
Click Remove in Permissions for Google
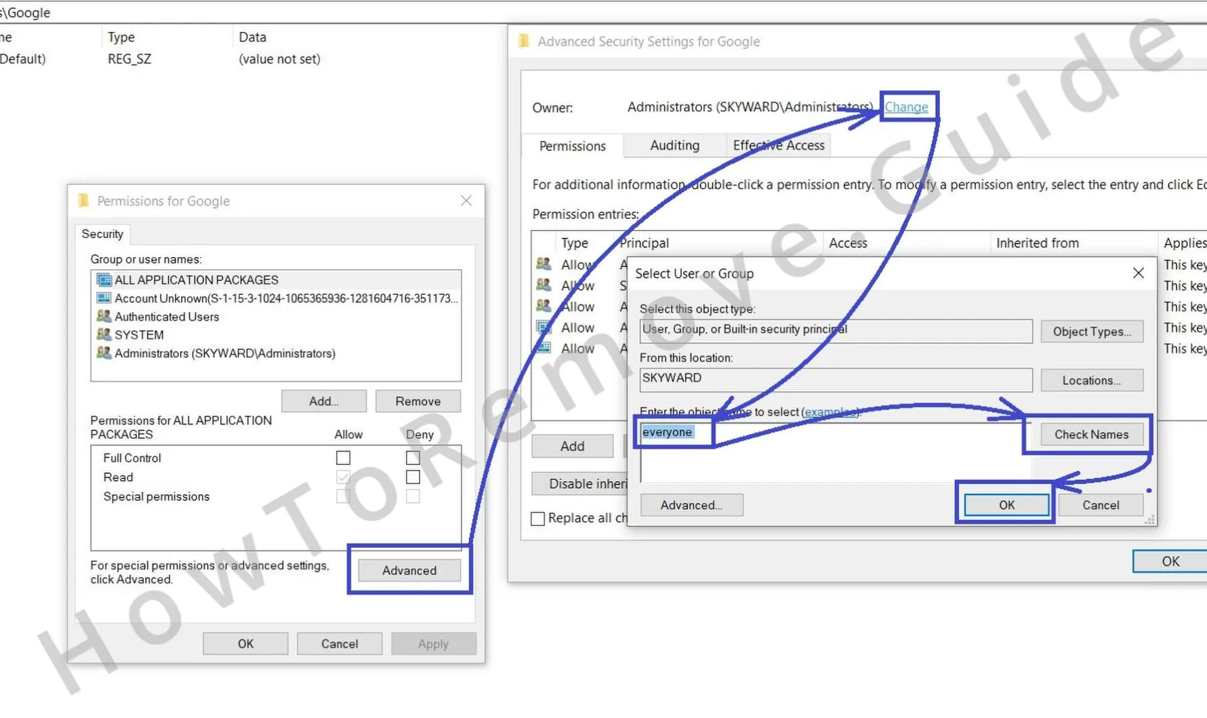click(418, 401)
